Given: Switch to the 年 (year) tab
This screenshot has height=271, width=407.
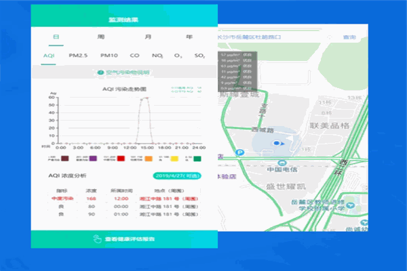Looking at the screenshot, I should (x=189, y=37).
